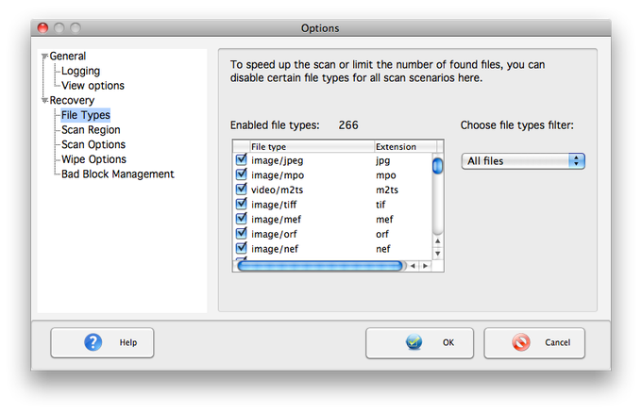The height and width of the screenshot is (413, 642).
Task: Collapse the General tree node
Action: (44, 57)
